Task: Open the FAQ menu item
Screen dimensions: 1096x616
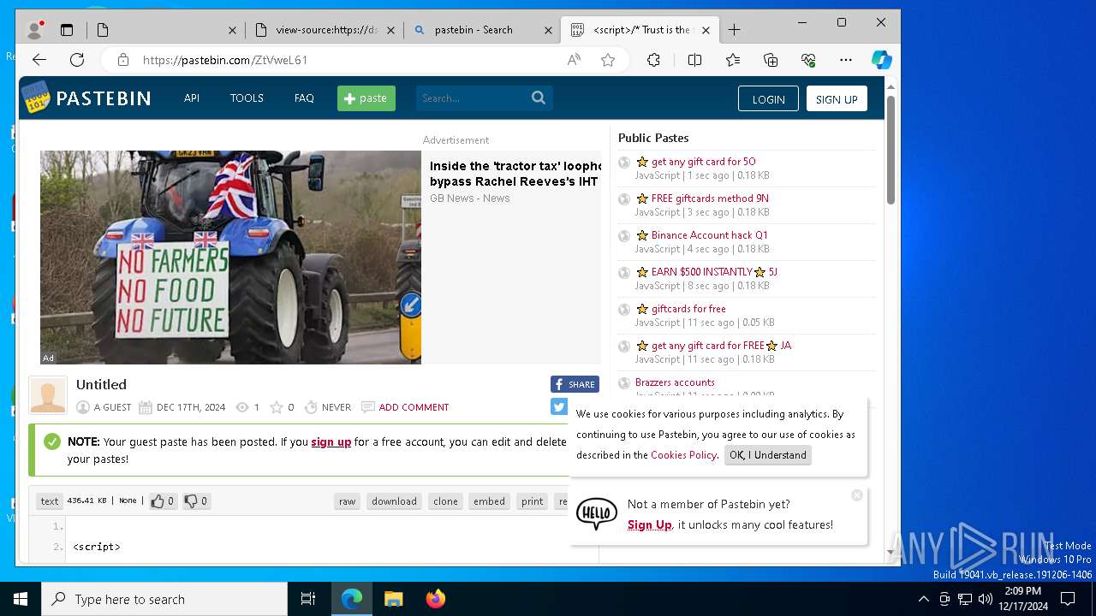Action: 304,98
